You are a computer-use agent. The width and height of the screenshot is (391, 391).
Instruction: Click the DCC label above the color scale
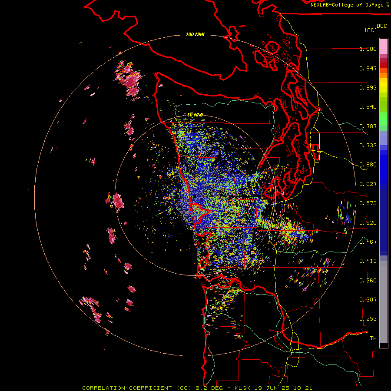click(x=382, y=26)
